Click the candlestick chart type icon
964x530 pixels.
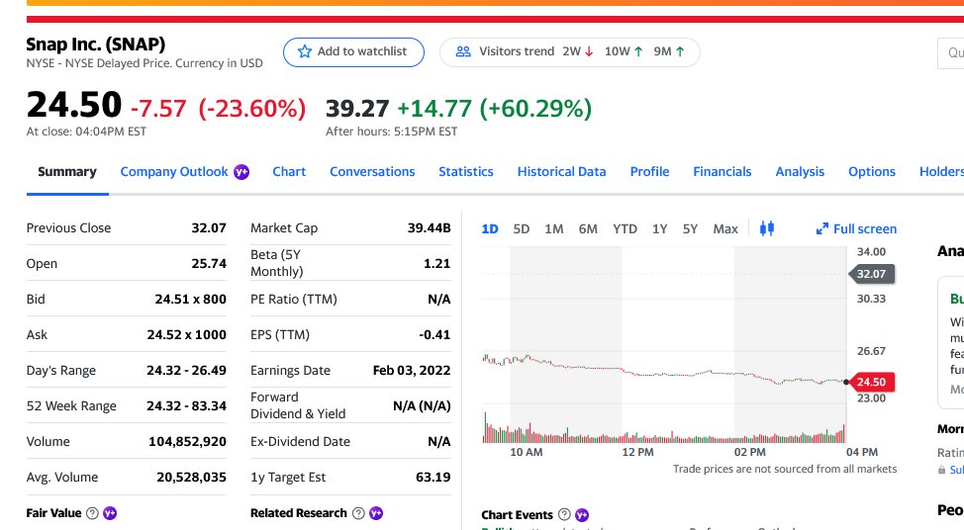click(767, 228)
